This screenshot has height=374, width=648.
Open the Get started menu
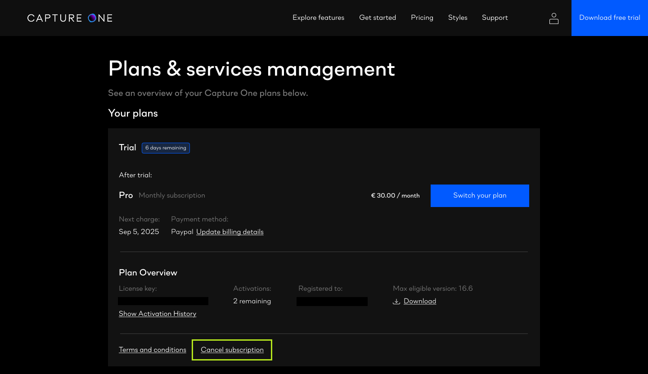click(x=378, y=18)
